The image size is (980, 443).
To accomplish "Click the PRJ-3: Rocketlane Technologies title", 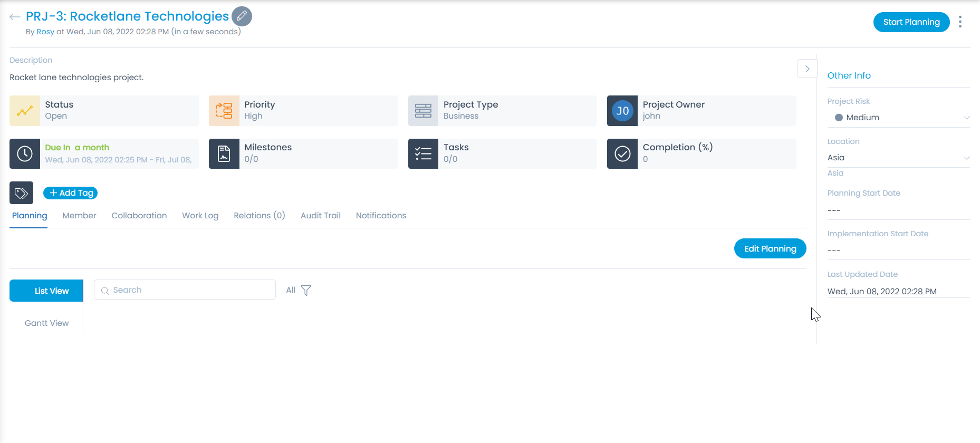I will (127, 16).
